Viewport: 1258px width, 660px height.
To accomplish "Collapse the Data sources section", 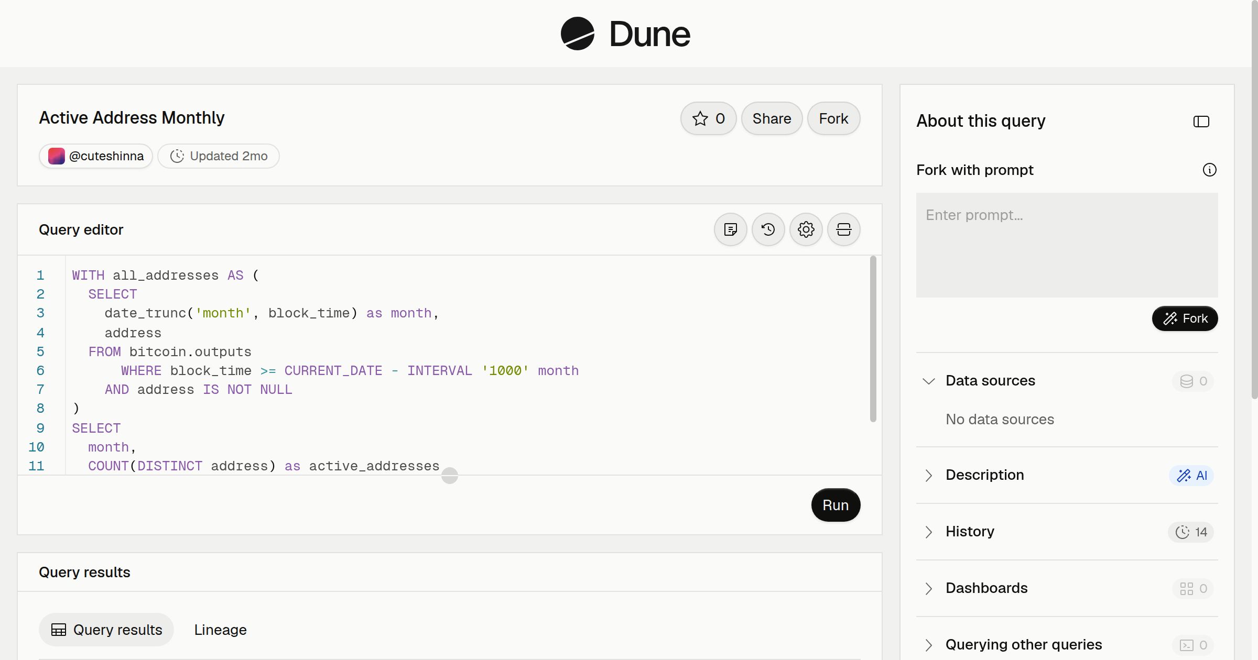I will click(x=928, y=381).
